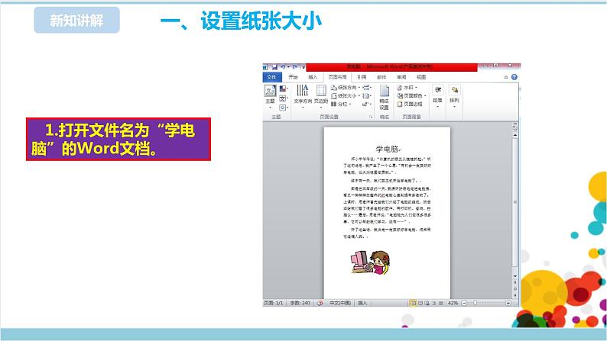
Task: Click the 页面: 1/1 status bar entry
Action: (x=274, y=303)
